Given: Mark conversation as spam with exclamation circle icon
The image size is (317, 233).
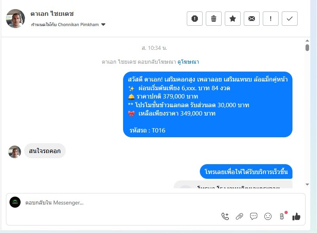Looking at the screenshot, I should click(x=194, y=19).
